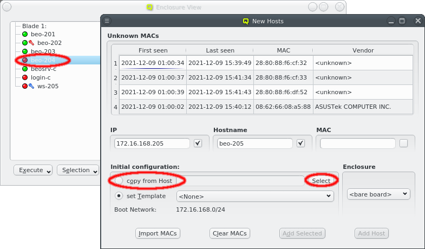Click the empty MAC input field

(357, 143)
